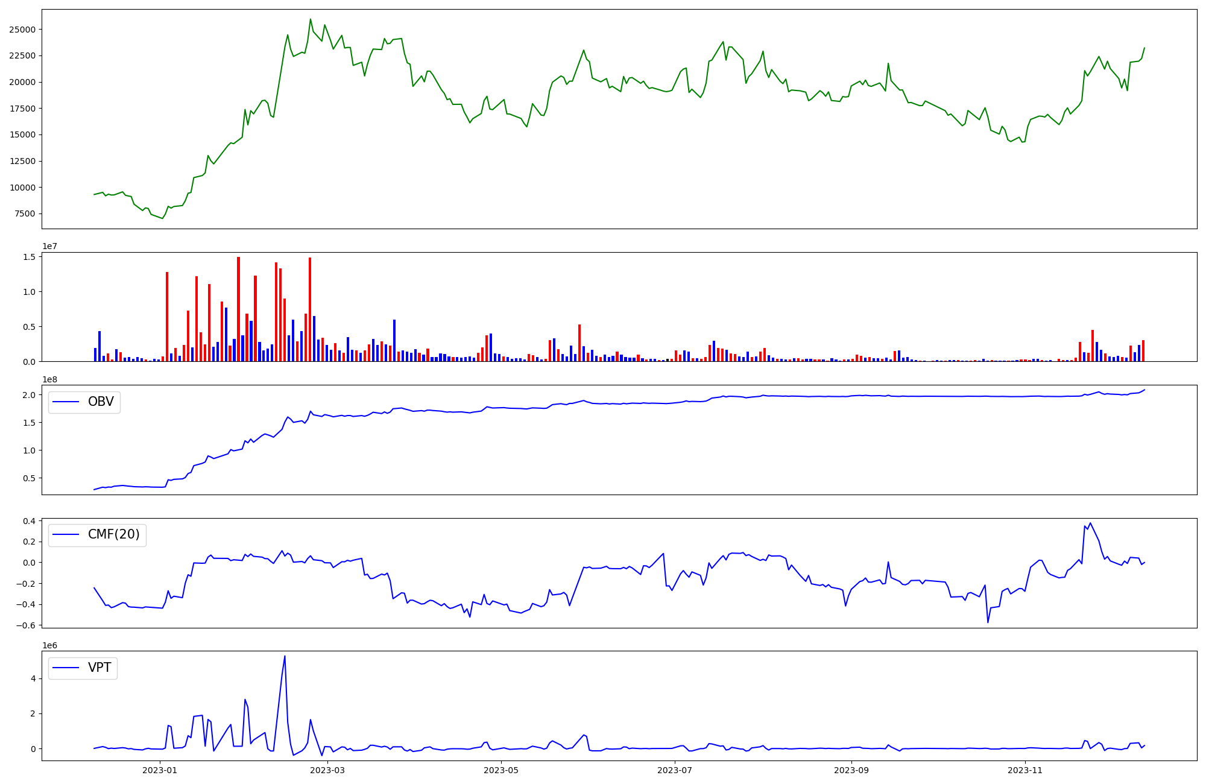Click the 1e7 exponent above volume chart
This screenshot has width=1206, height=784.
[x=49, y=246]
